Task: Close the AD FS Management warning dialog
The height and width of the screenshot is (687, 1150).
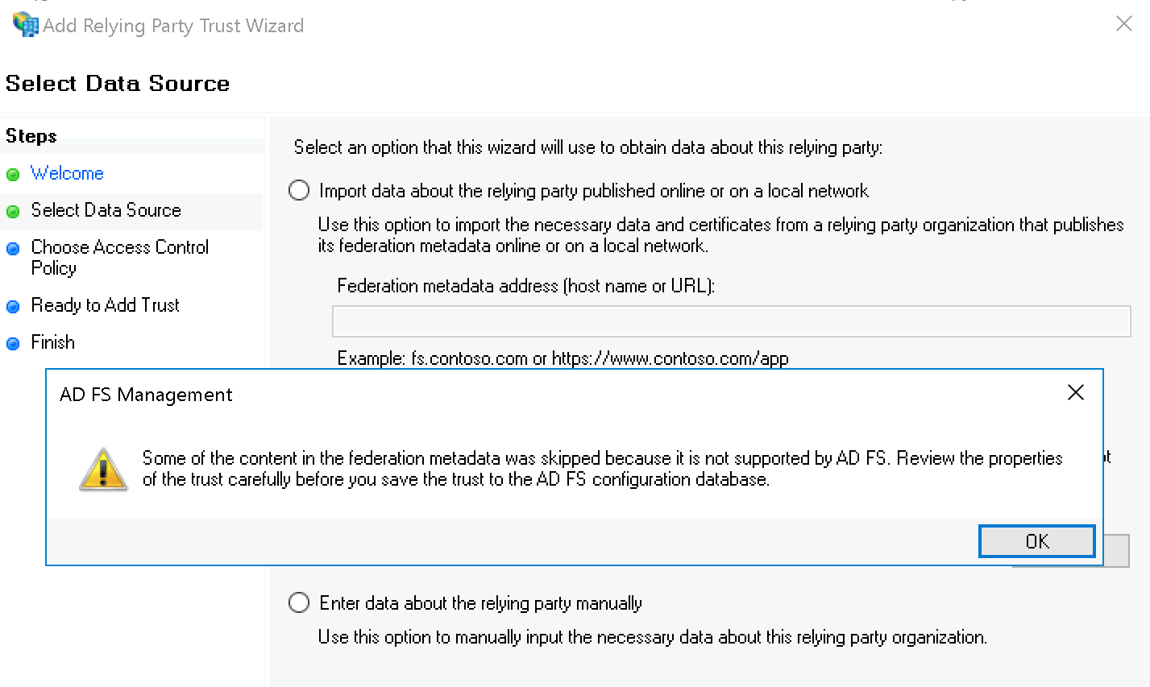Action: [x=1075, y=393]
